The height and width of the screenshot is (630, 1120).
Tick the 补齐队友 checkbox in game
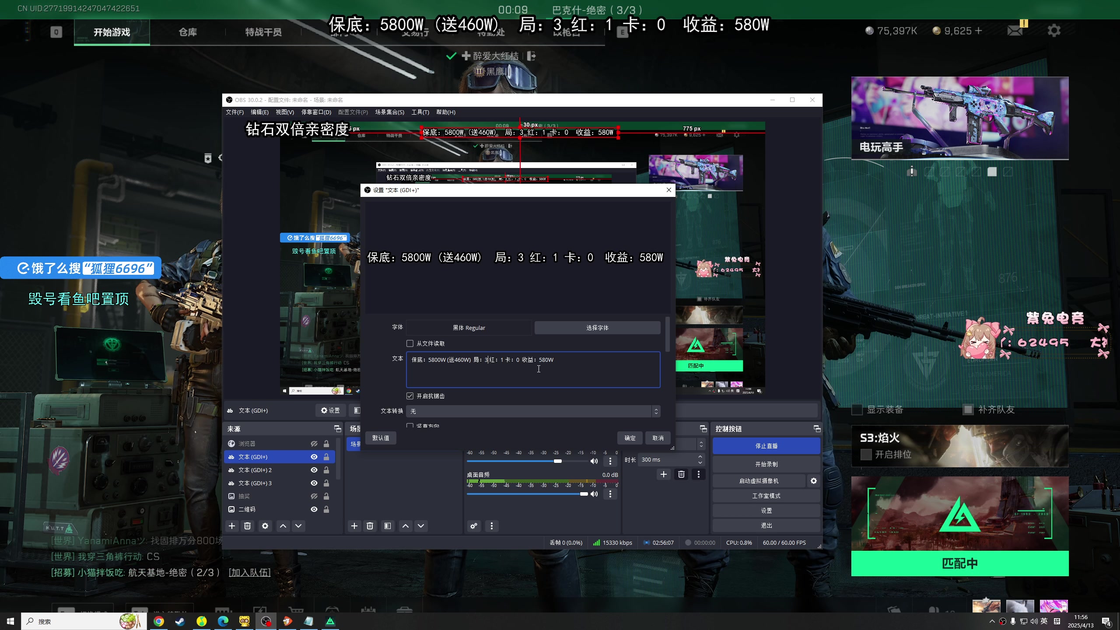pos(968,409)
